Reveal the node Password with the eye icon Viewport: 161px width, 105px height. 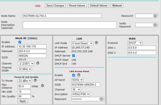tap(155, 16)
